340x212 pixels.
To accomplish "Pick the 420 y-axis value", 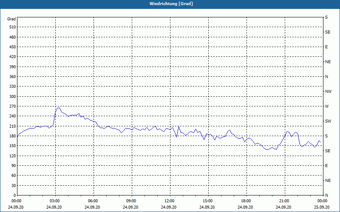I will click(x=13, y=57).
